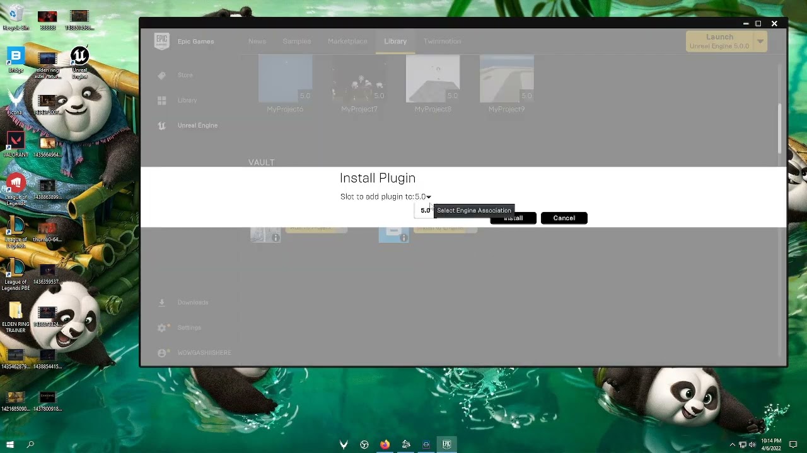Viewport: 807px width, 453px height.
Task: Select Unreal Engine icon in sidebar
Action: pyautogui.click(x=162, y=125)
